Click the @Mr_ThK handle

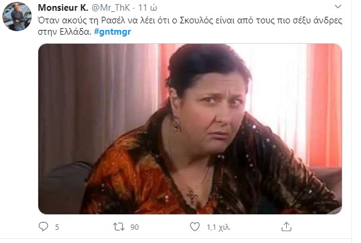pyautogui.click(x=111, y=8)
